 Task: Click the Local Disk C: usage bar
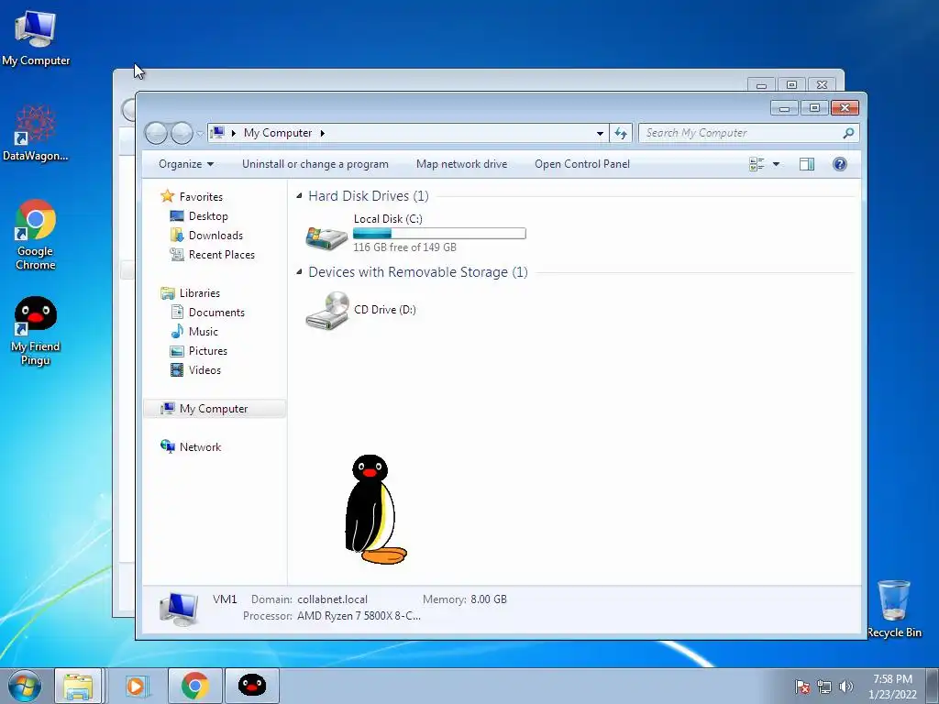point(439,234)
